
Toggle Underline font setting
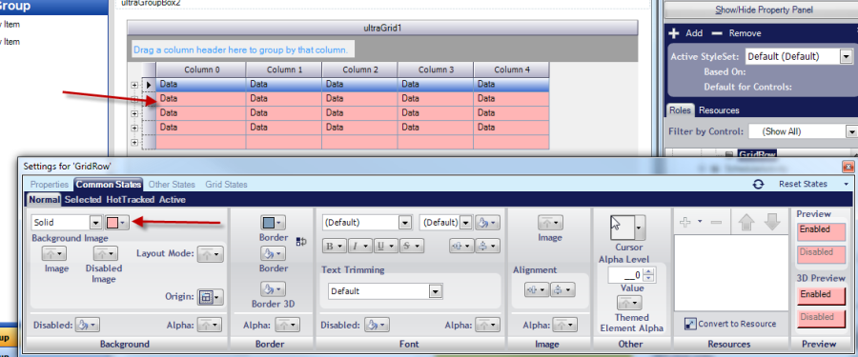(x=385, y=246)
